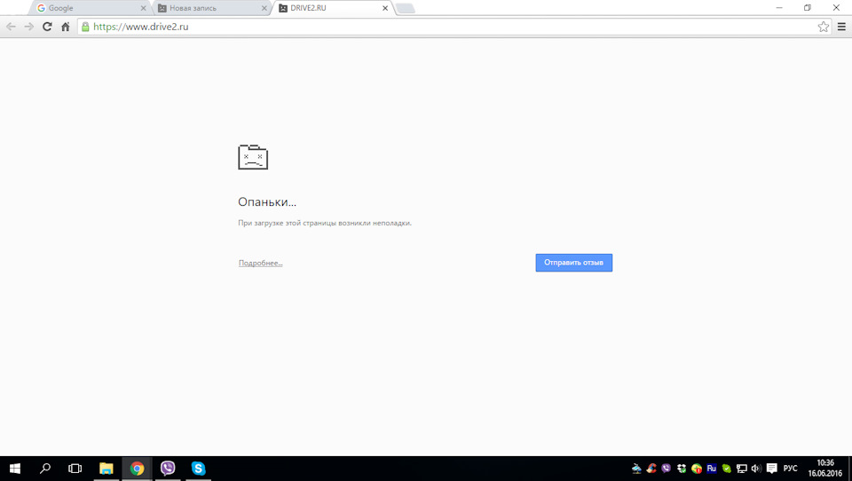This screenshot has height=481, width=852.
Task: Click the Отправить отзыв button
Action: point(574,263)
